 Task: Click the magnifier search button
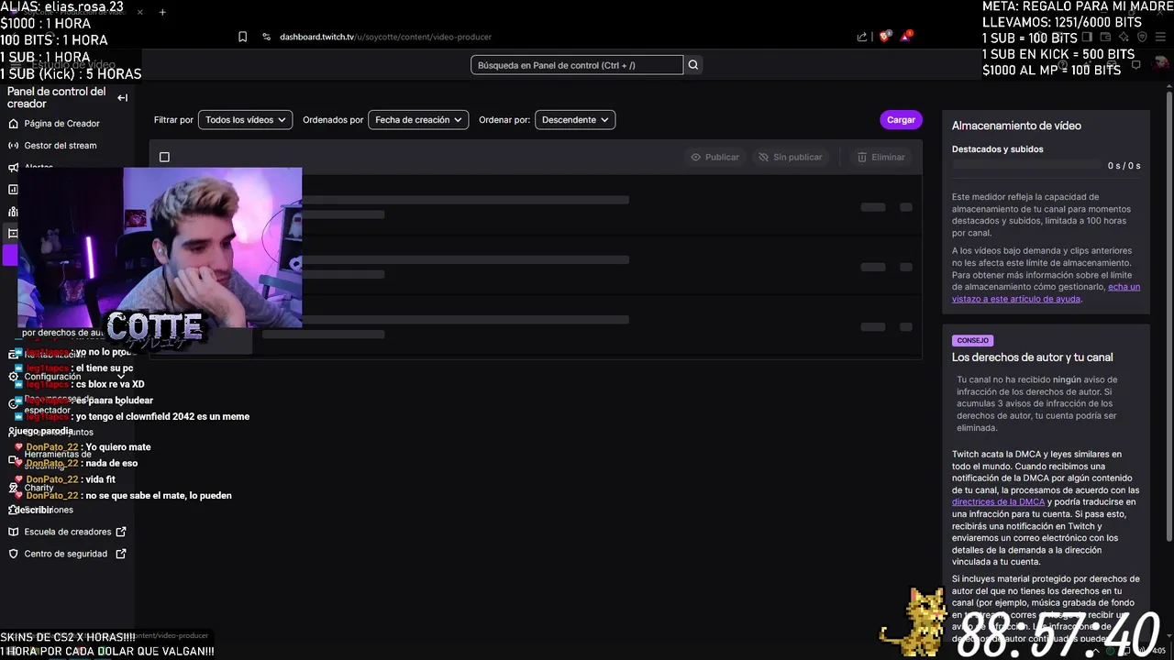point(693,65)
